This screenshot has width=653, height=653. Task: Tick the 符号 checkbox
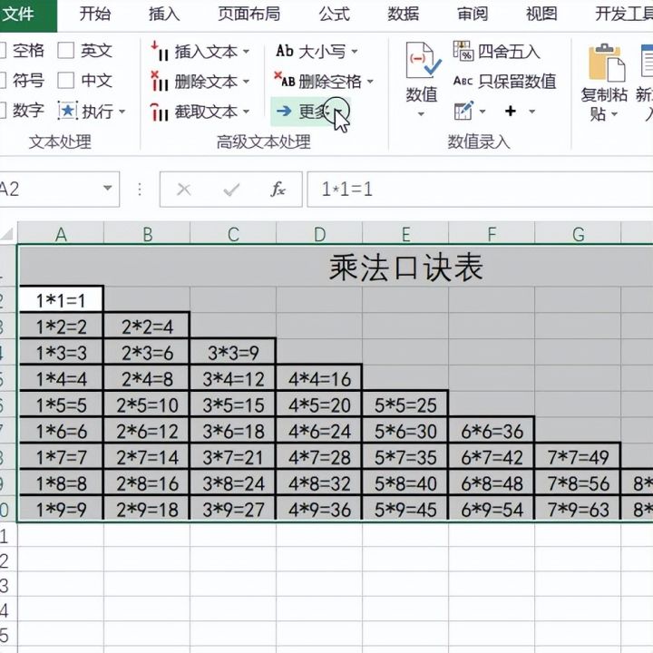(x=2, y=81)
